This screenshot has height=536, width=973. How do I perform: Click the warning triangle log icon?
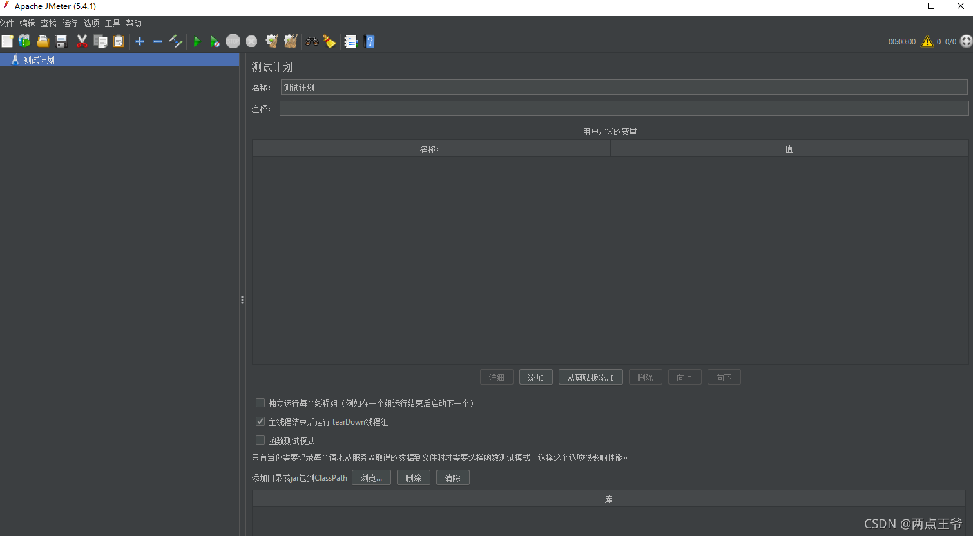point(927,41)
